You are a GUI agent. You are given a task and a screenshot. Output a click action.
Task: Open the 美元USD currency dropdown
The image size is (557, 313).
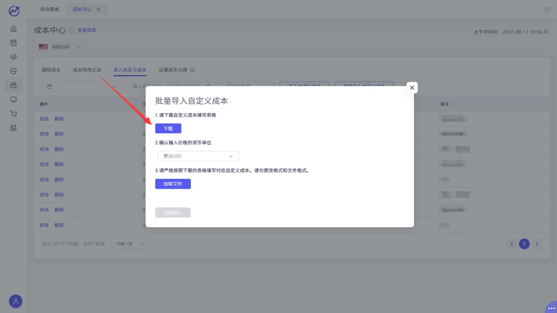coord(198,156)
